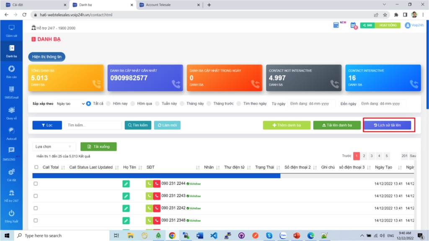Open Giám sát monitor in sidebar
The height and width of the screenshot is (241, 429).
[x=11, y=30]
